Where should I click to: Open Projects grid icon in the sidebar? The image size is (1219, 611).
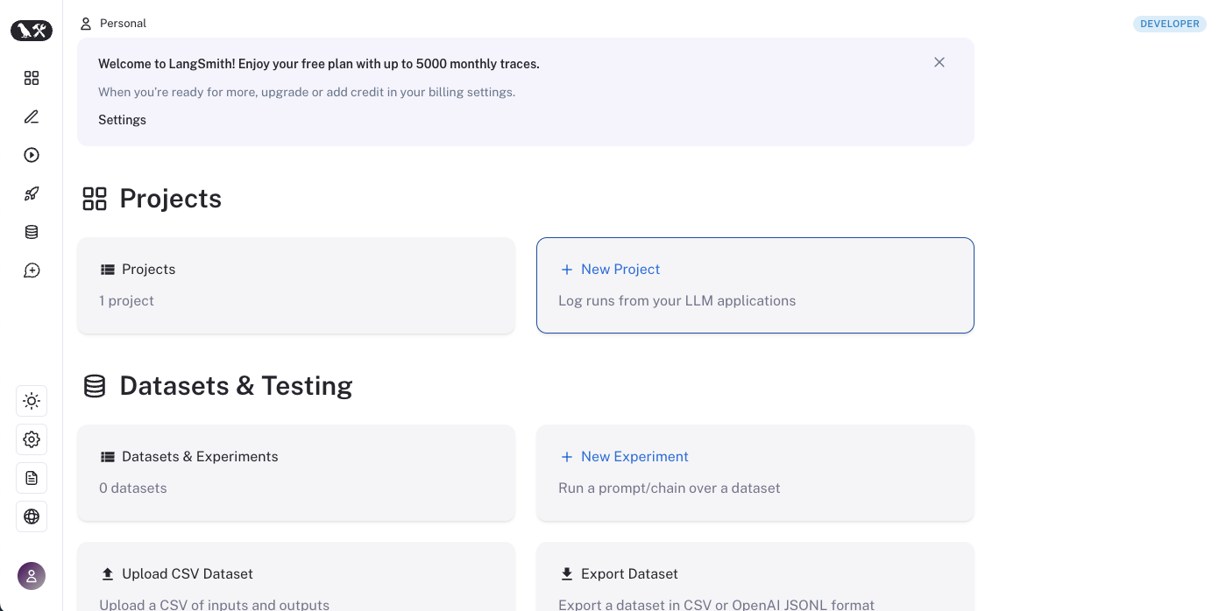(32, 78)
